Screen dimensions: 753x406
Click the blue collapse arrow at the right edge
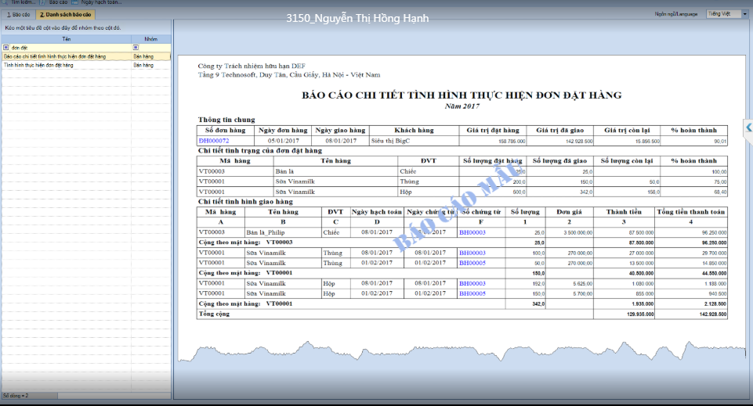point(748,128)
